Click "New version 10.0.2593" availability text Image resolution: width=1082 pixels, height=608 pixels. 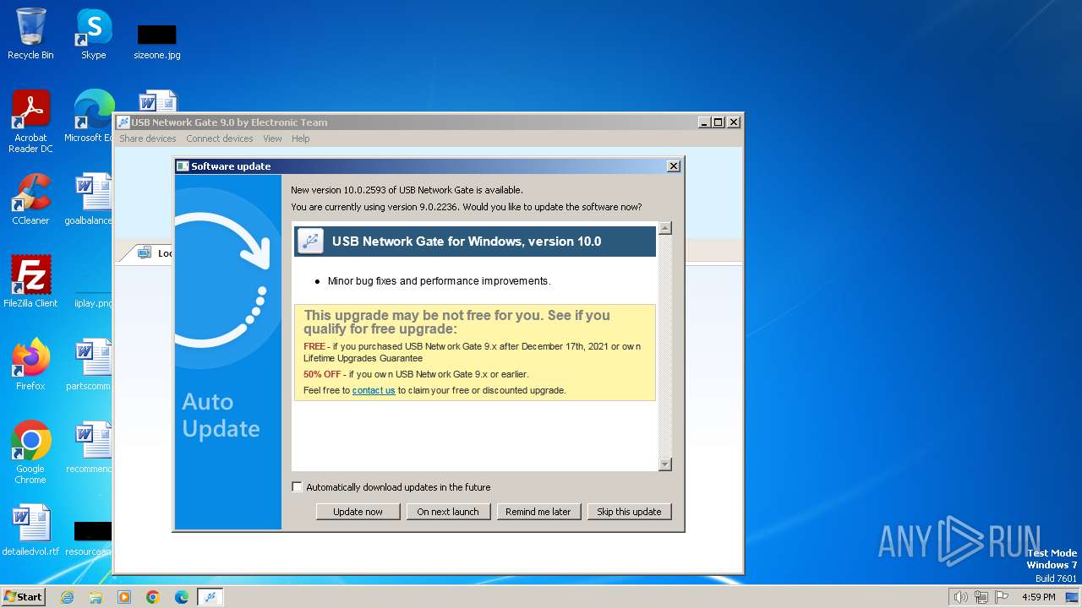[407, 190]
